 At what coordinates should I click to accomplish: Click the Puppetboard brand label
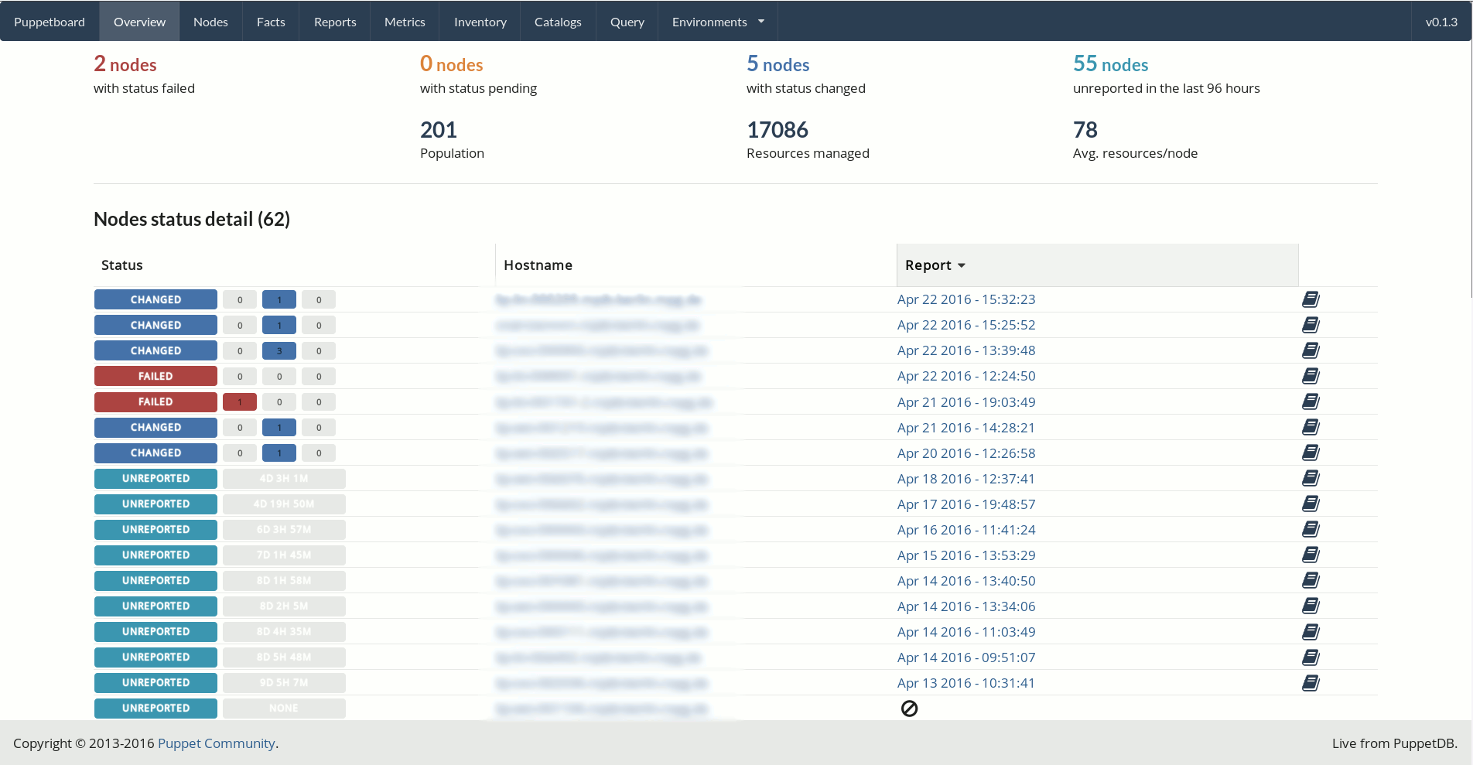(x=49, y=21)
